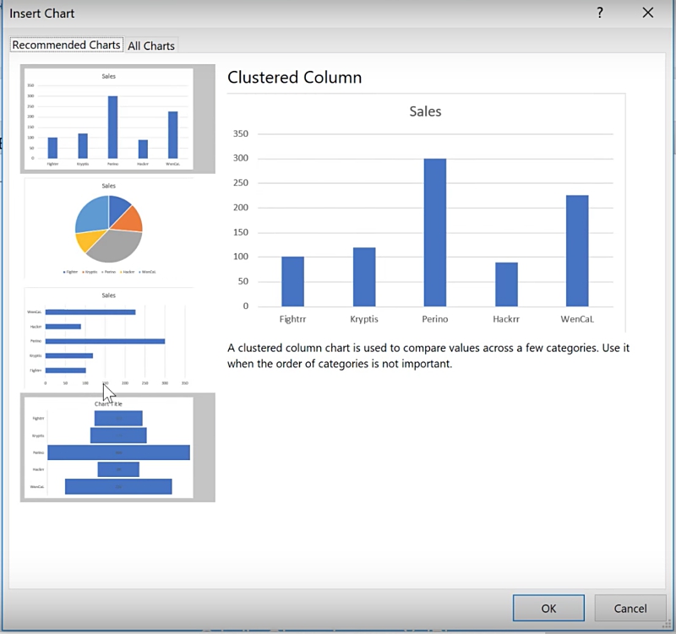Select the funnel chart thumbnail
676x634 pixels.
117,447
